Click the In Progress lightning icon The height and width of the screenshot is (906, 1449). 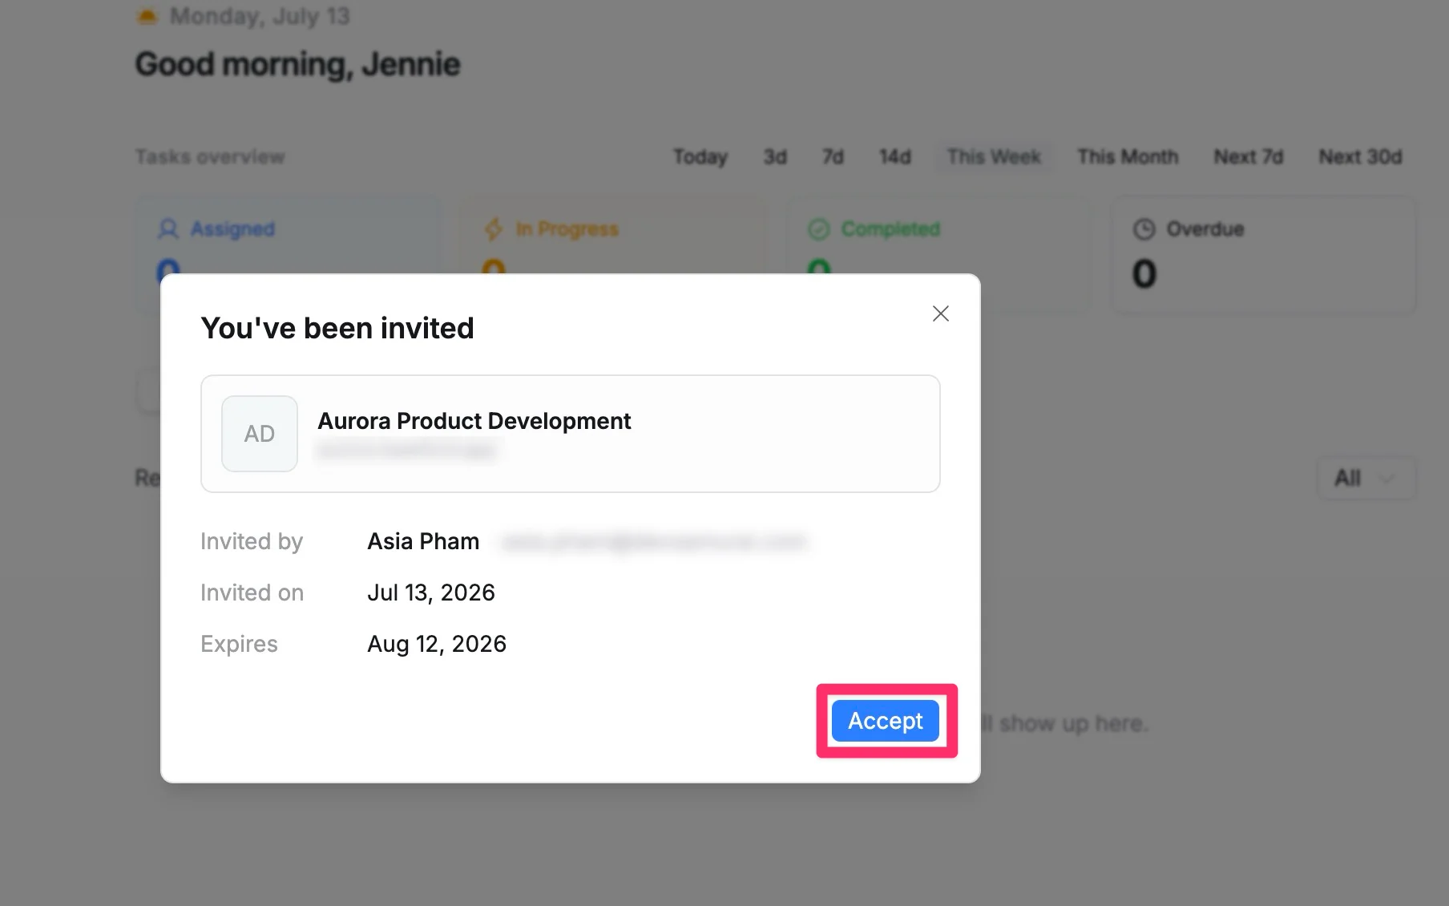point(494,229)
